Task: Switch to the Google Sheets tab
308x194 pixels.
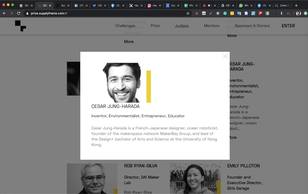Action: pos(186,5)
